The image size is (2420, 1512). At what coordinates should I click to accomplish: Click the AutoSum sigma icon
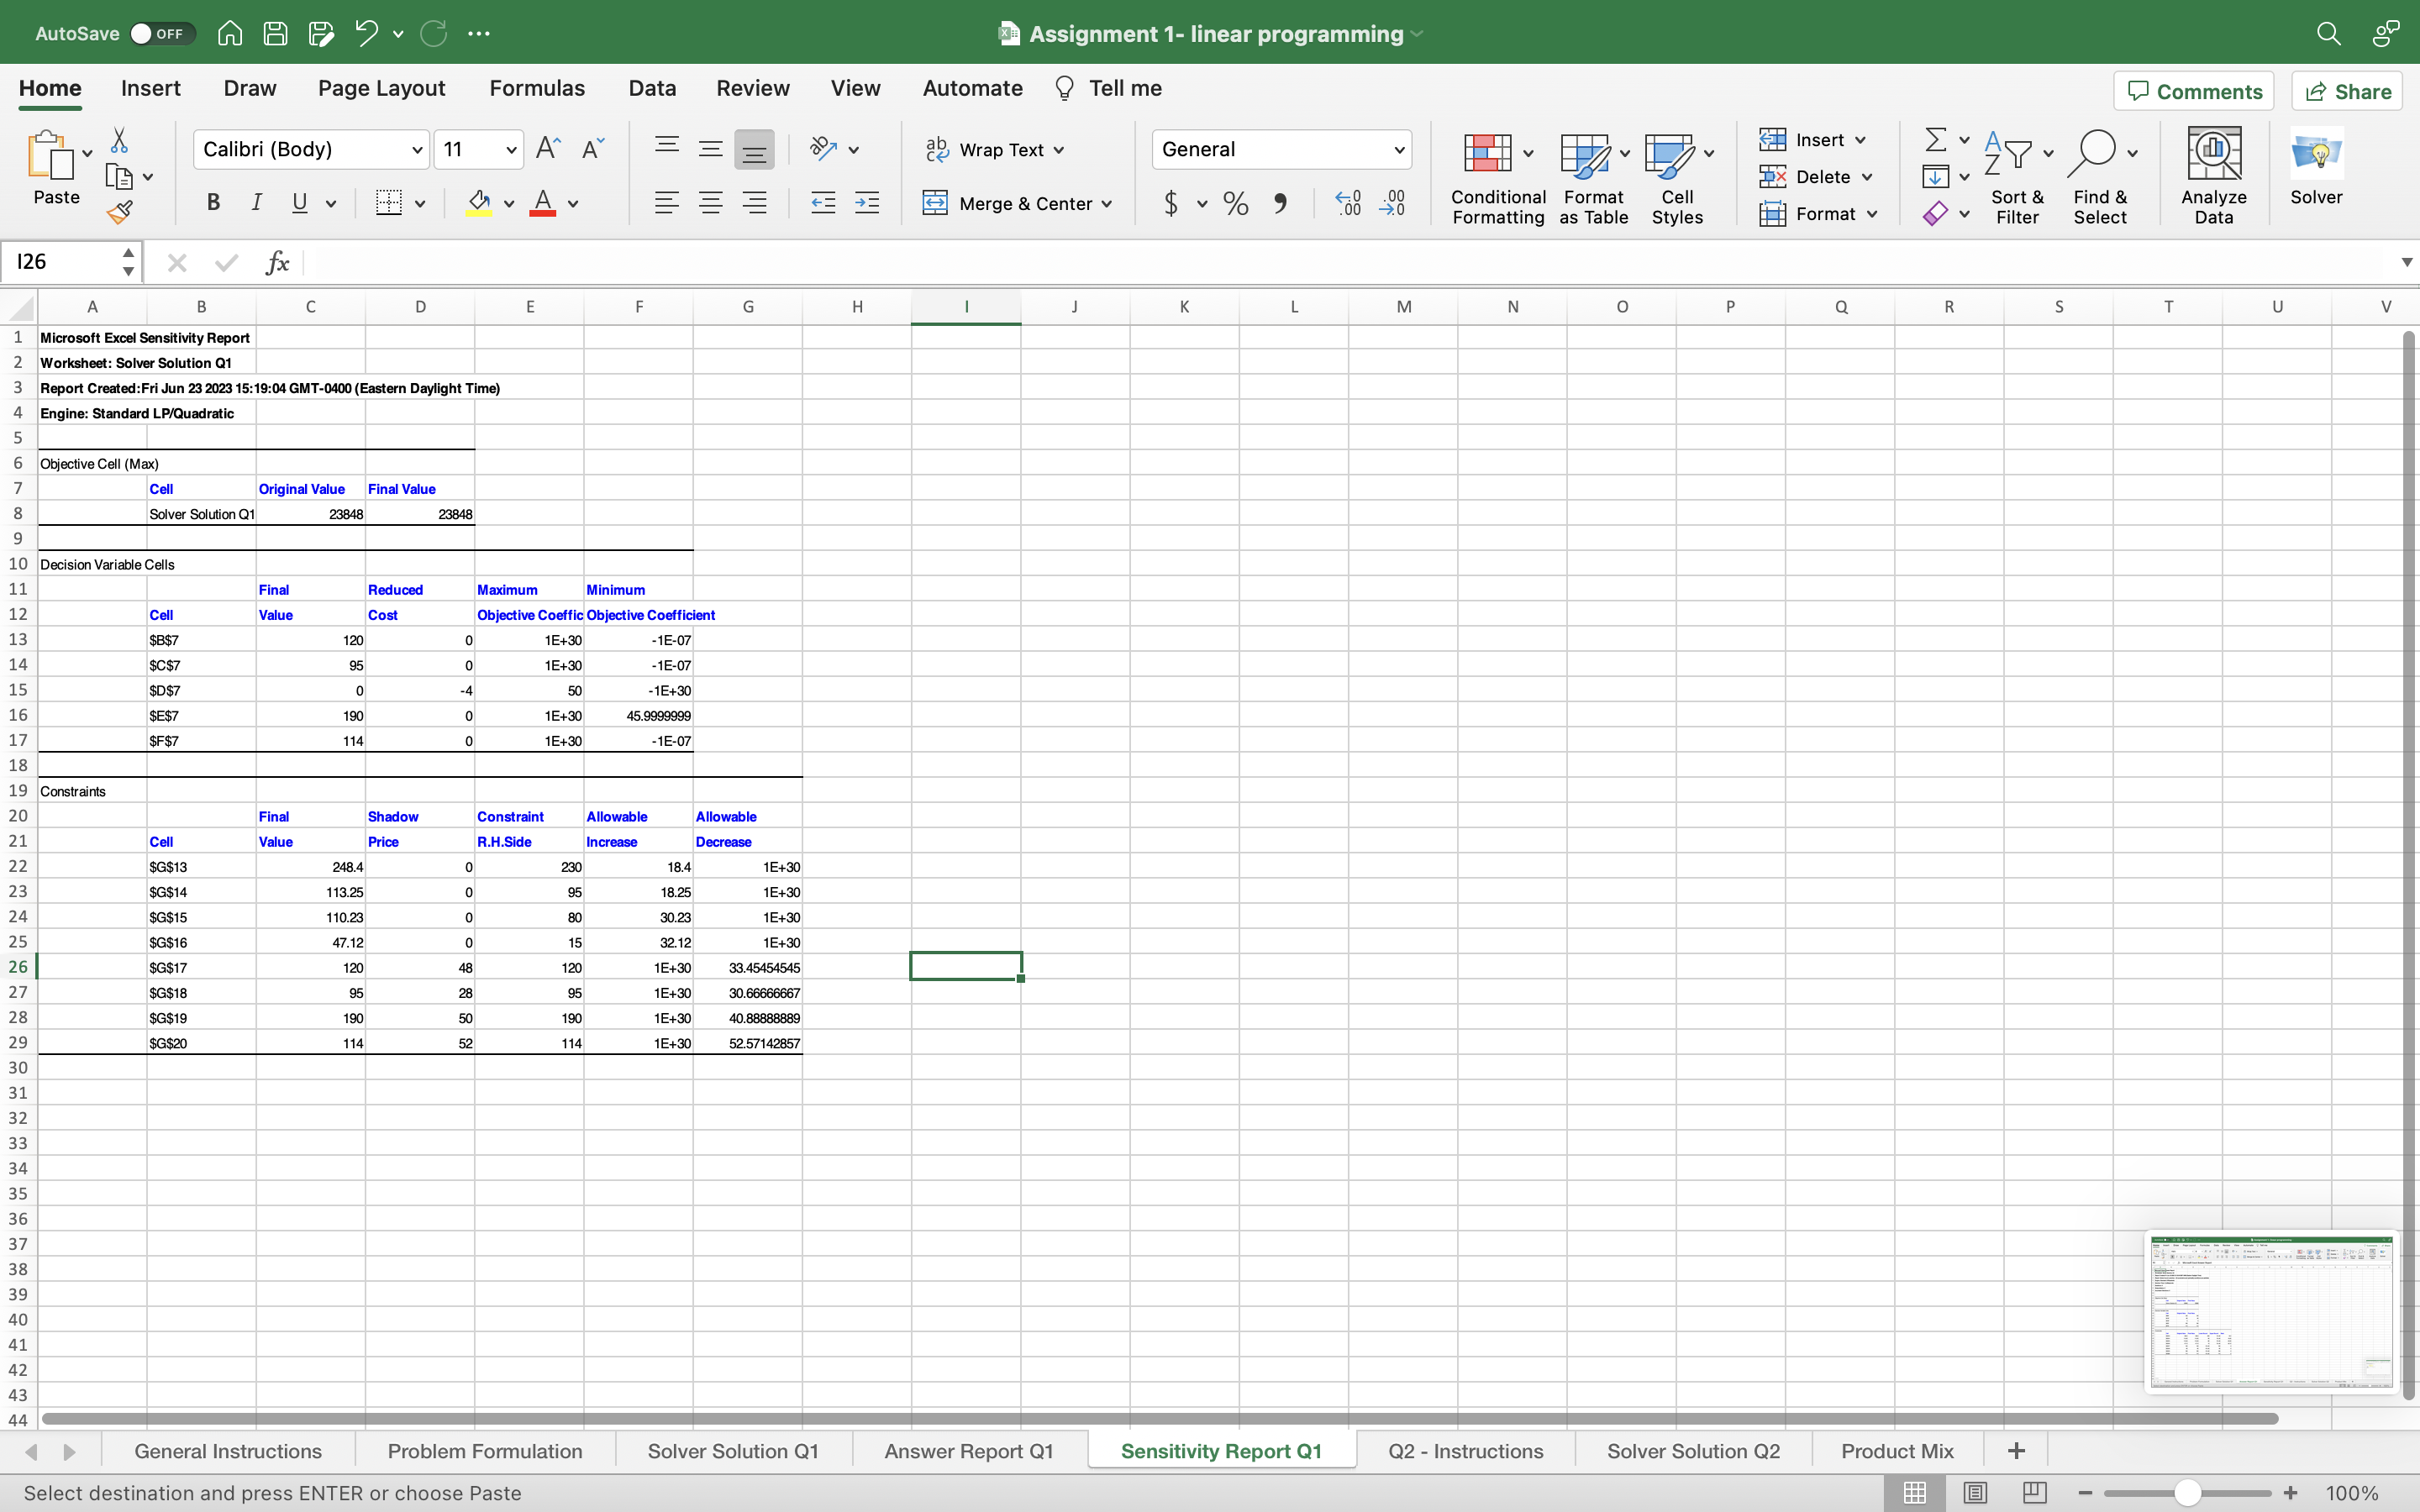(1935, 139)
